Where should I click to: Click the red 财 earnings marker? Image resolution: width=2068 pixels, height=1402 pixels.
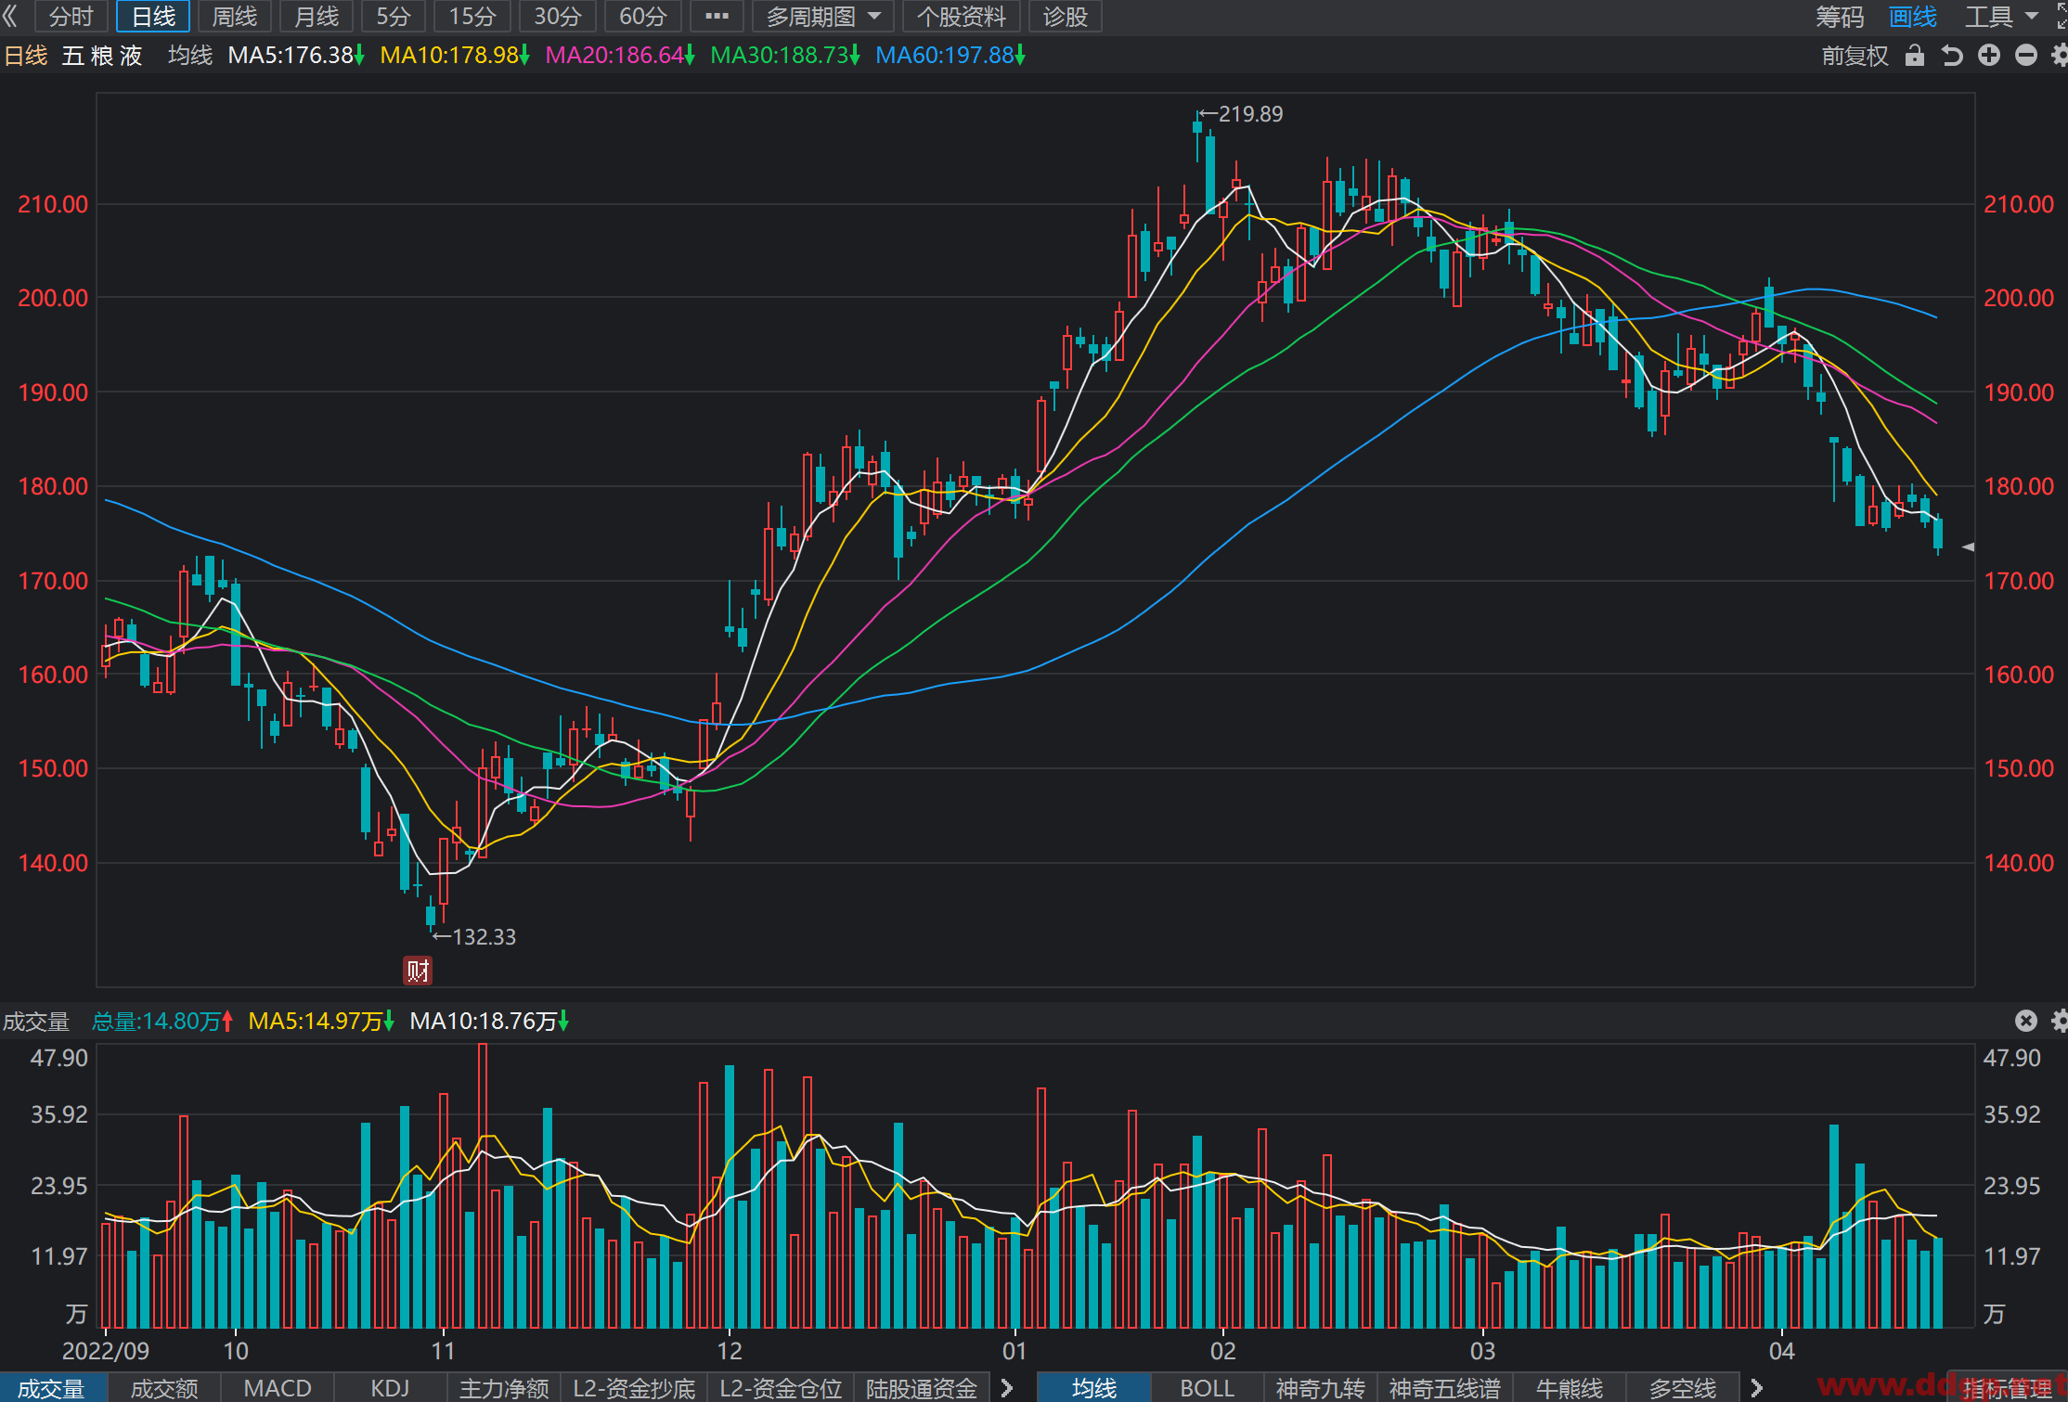[418, 971]
